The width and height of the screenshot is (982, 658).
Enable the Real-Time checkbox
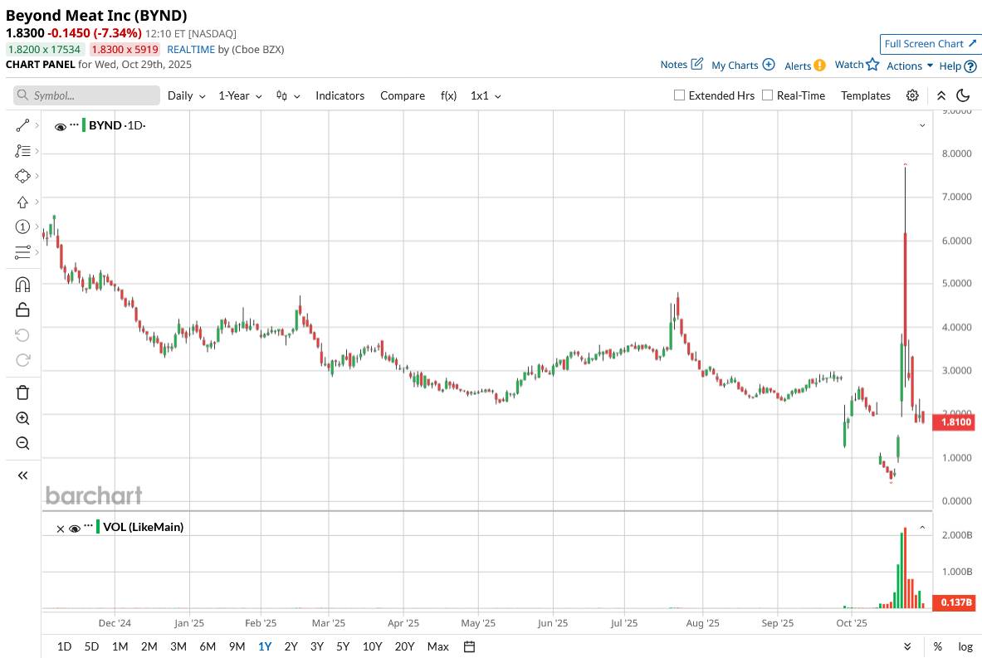pyautogui.click(x=767, y=95)
